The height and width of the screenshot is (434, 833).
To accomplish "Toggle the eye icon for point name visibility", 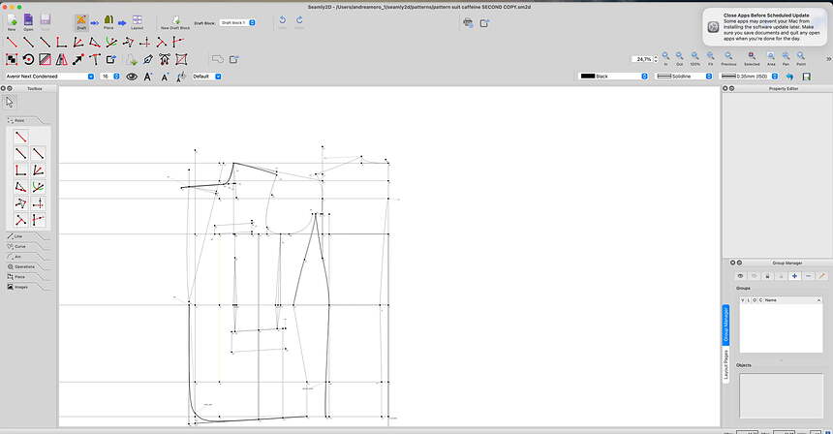I will (x=131, y=77).
